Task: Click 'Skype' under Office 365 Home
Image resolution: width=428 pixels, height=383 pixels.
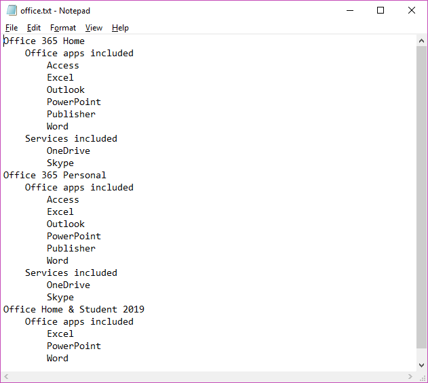Action: click(60, 163)
